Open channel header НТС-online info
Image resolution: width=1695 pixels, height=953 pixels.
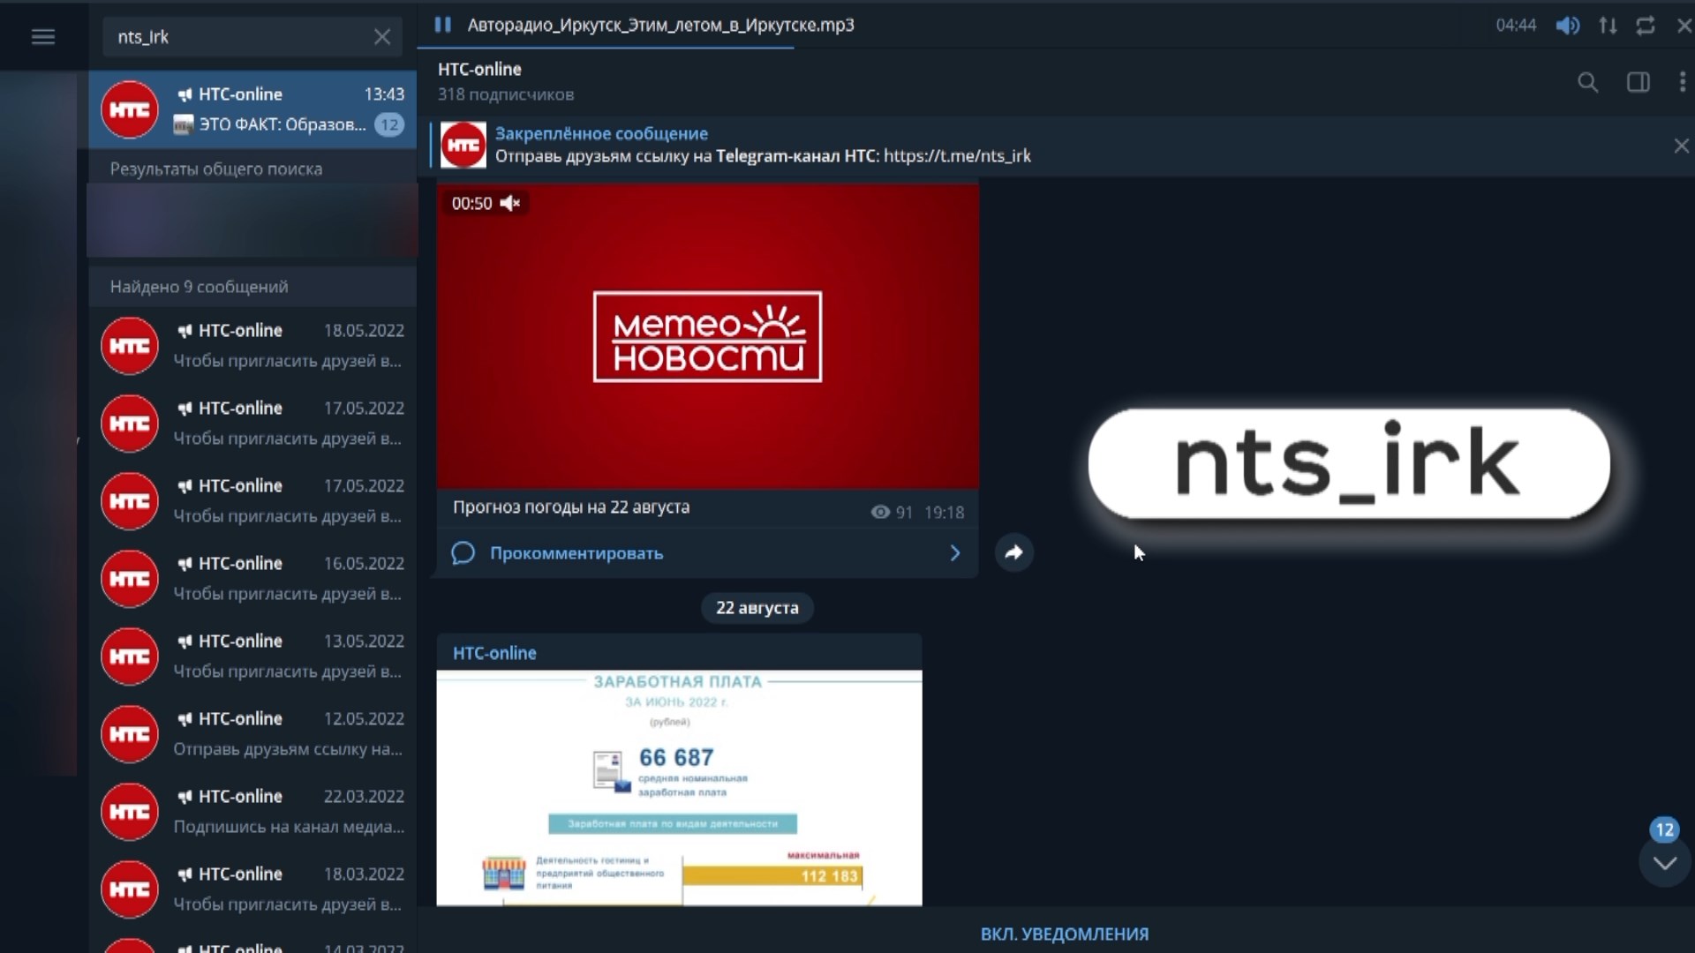(479, 69)
